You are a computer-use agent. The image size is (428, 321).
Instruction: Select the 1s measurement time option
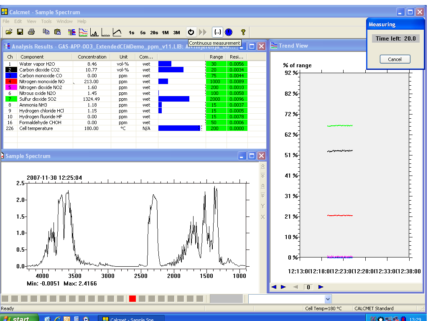click(132, 32)
